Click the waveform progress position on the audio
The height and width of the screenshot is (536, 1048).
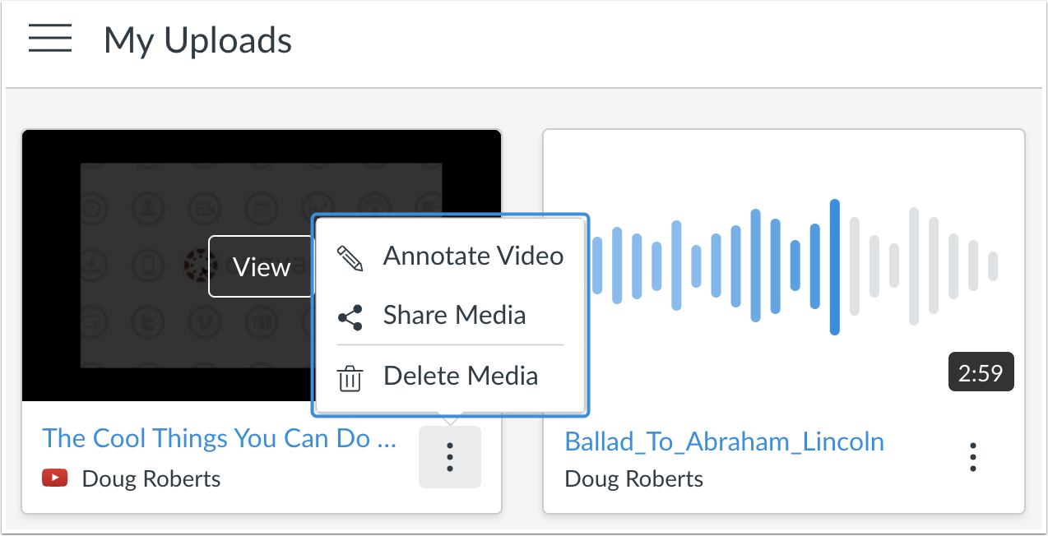click(836, 255)
